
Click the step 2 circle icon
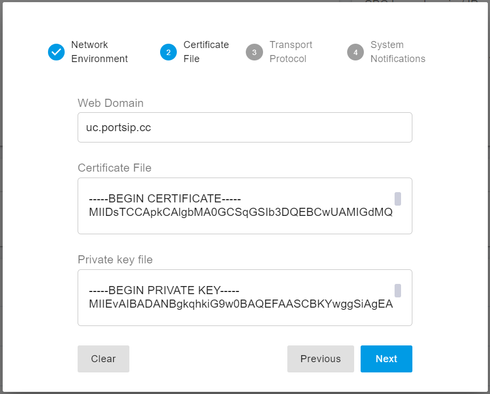(x=168, y=52)
